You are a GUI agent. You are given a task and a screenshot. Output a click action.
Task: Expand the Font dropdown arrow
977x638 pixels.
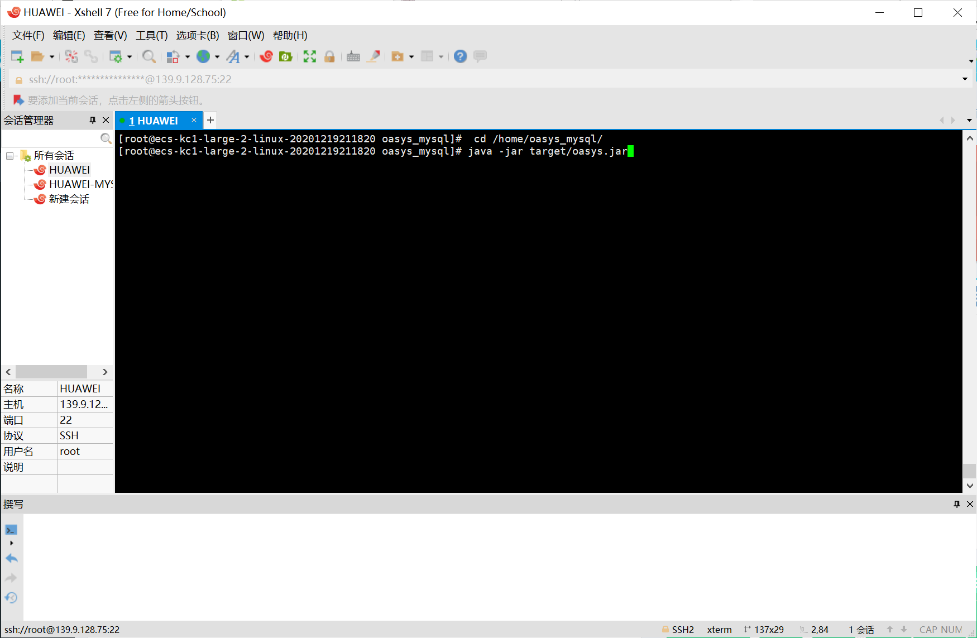tap(247, 57)
